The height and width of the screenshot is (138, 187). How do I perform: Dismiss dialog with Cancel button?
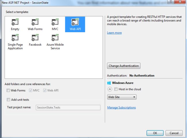point(174,133)
